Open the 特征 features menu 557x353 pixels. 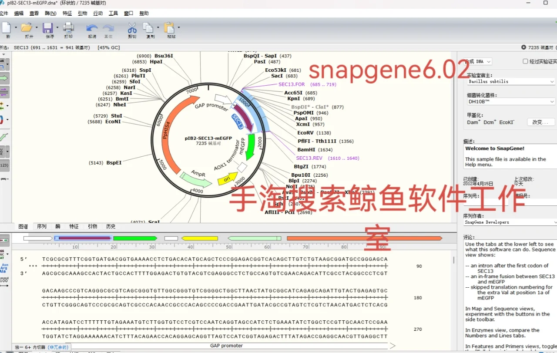pos(67,13)
